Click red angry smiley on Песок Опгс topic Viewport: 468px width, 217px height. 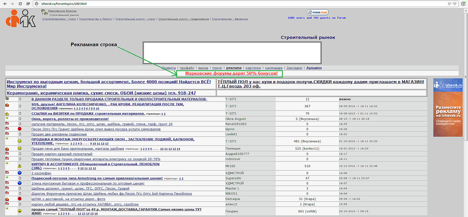(20, 129)
